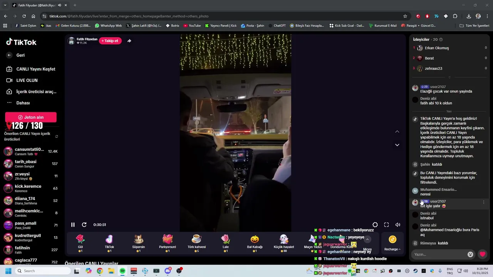Expand the top viewers list

449,77
